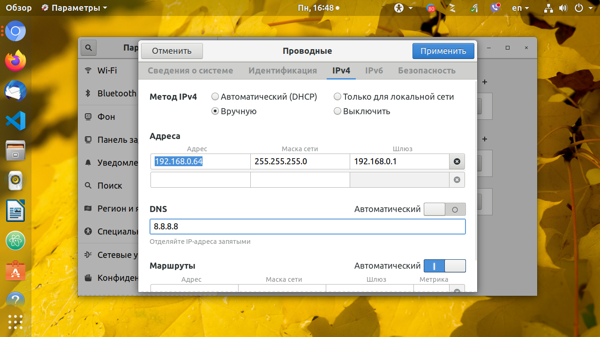Viewport: 600px width, 337px height.
Task: Enable automatic DNS switch
Action: (444, 209)
